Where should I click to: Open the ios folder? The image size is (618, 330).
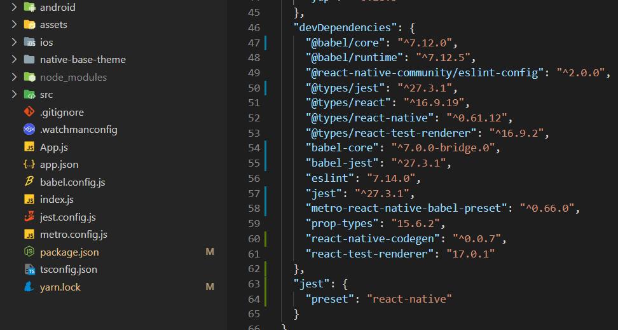point(46,42)
